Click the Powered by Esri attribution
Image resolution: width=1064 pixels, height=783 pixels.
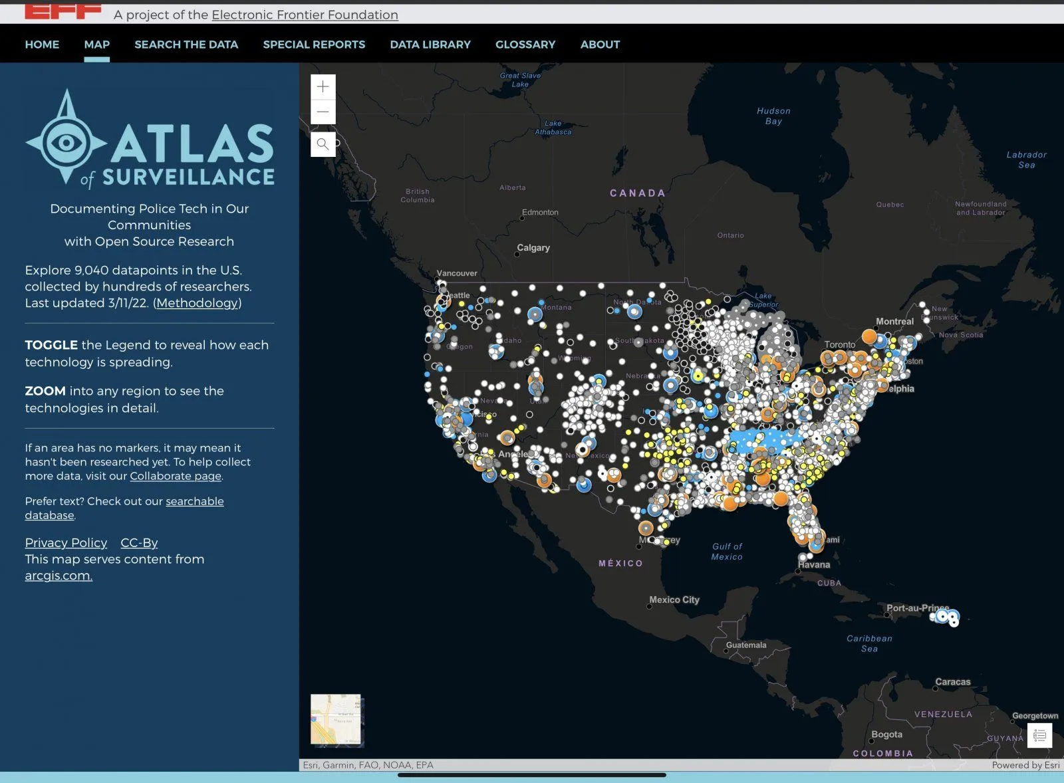[x=1025, y=765]
